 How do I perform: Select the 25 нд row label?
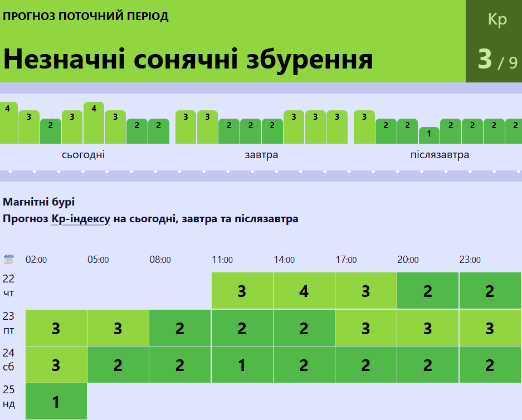click(x=9, y=396)
